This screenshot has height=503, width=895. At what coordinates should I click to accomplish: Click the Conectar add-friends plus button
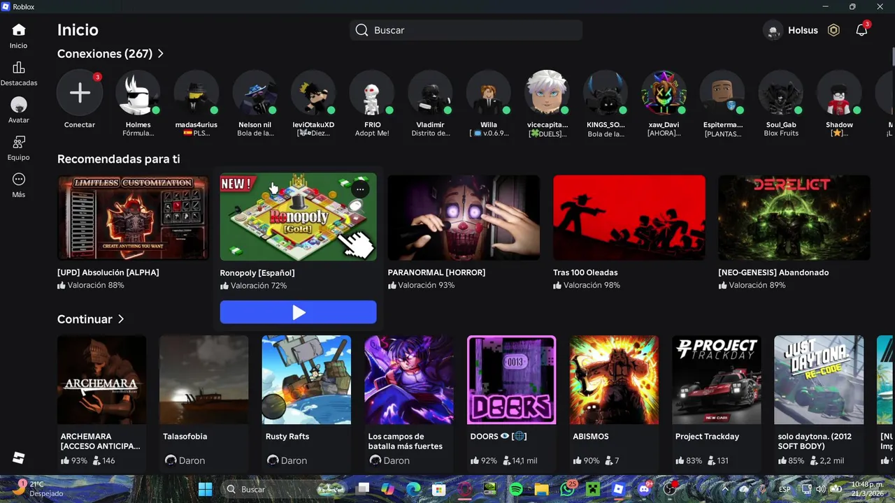[80, 93]
